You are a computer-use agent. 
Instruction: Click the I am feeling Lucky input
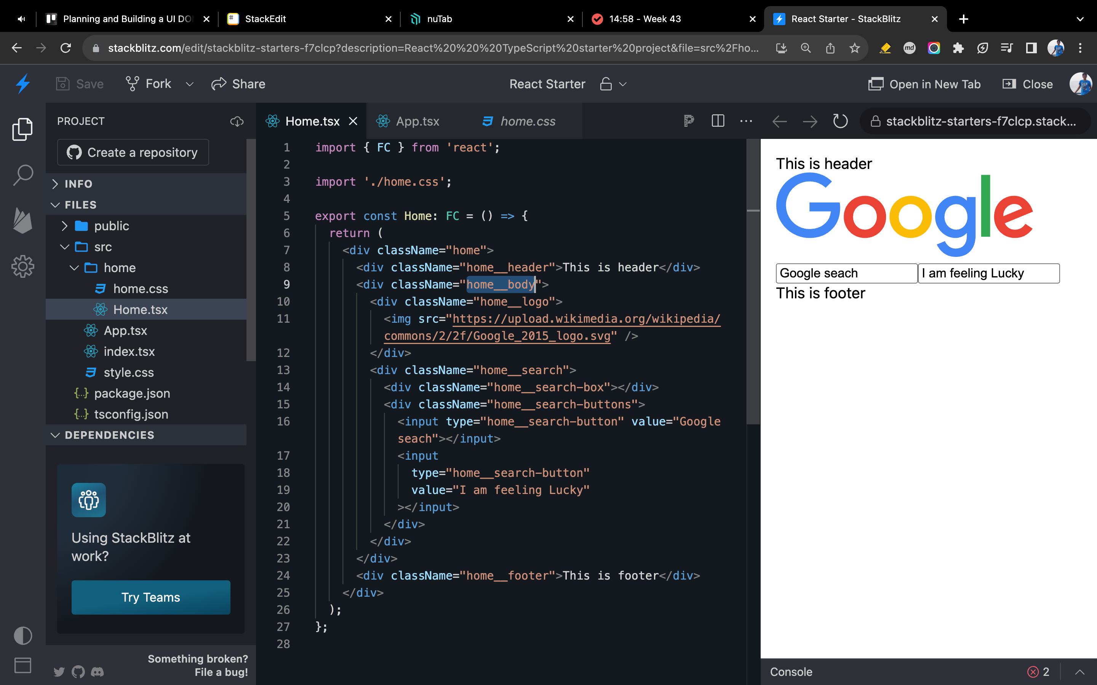click(989, 273)
